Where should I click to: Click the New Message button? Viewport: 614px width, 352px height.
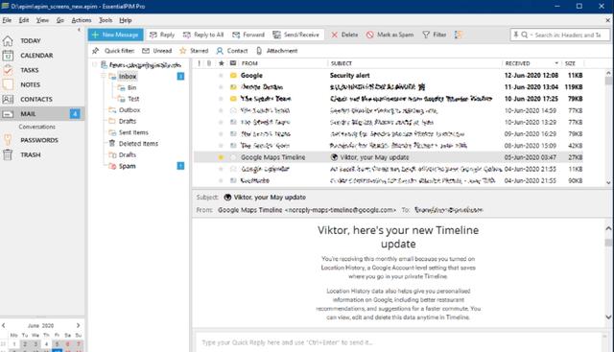[115, 35]
